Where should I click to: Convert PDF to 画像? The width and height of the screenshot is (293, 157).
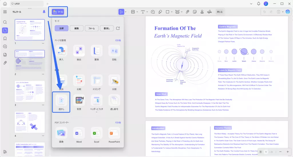61,135
